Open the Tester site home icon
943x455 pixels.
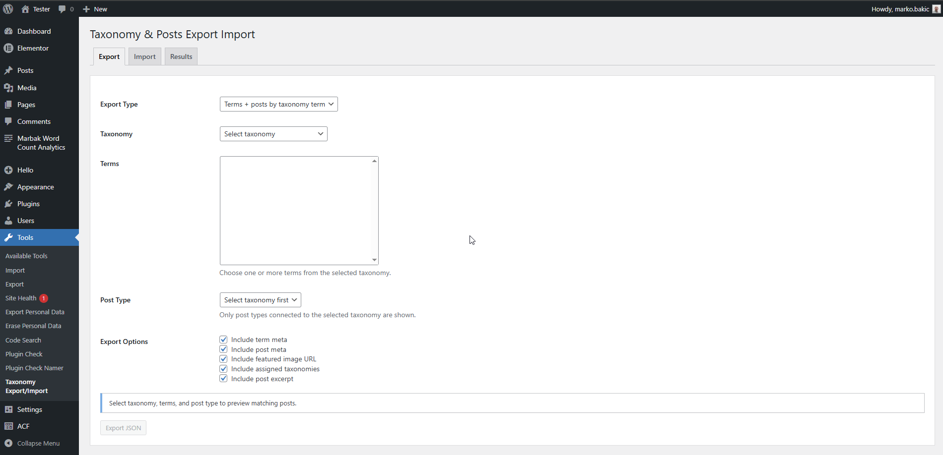[25, 9]
